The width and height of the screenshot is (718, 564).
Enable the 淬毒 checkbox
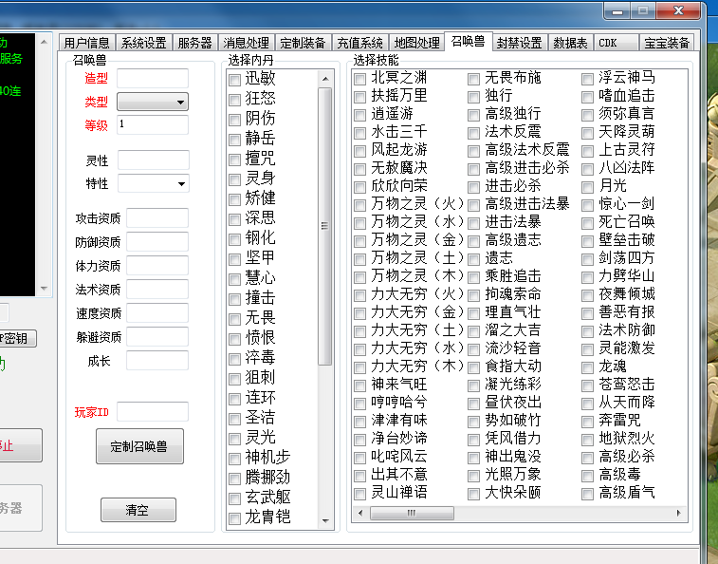[234, 359]
